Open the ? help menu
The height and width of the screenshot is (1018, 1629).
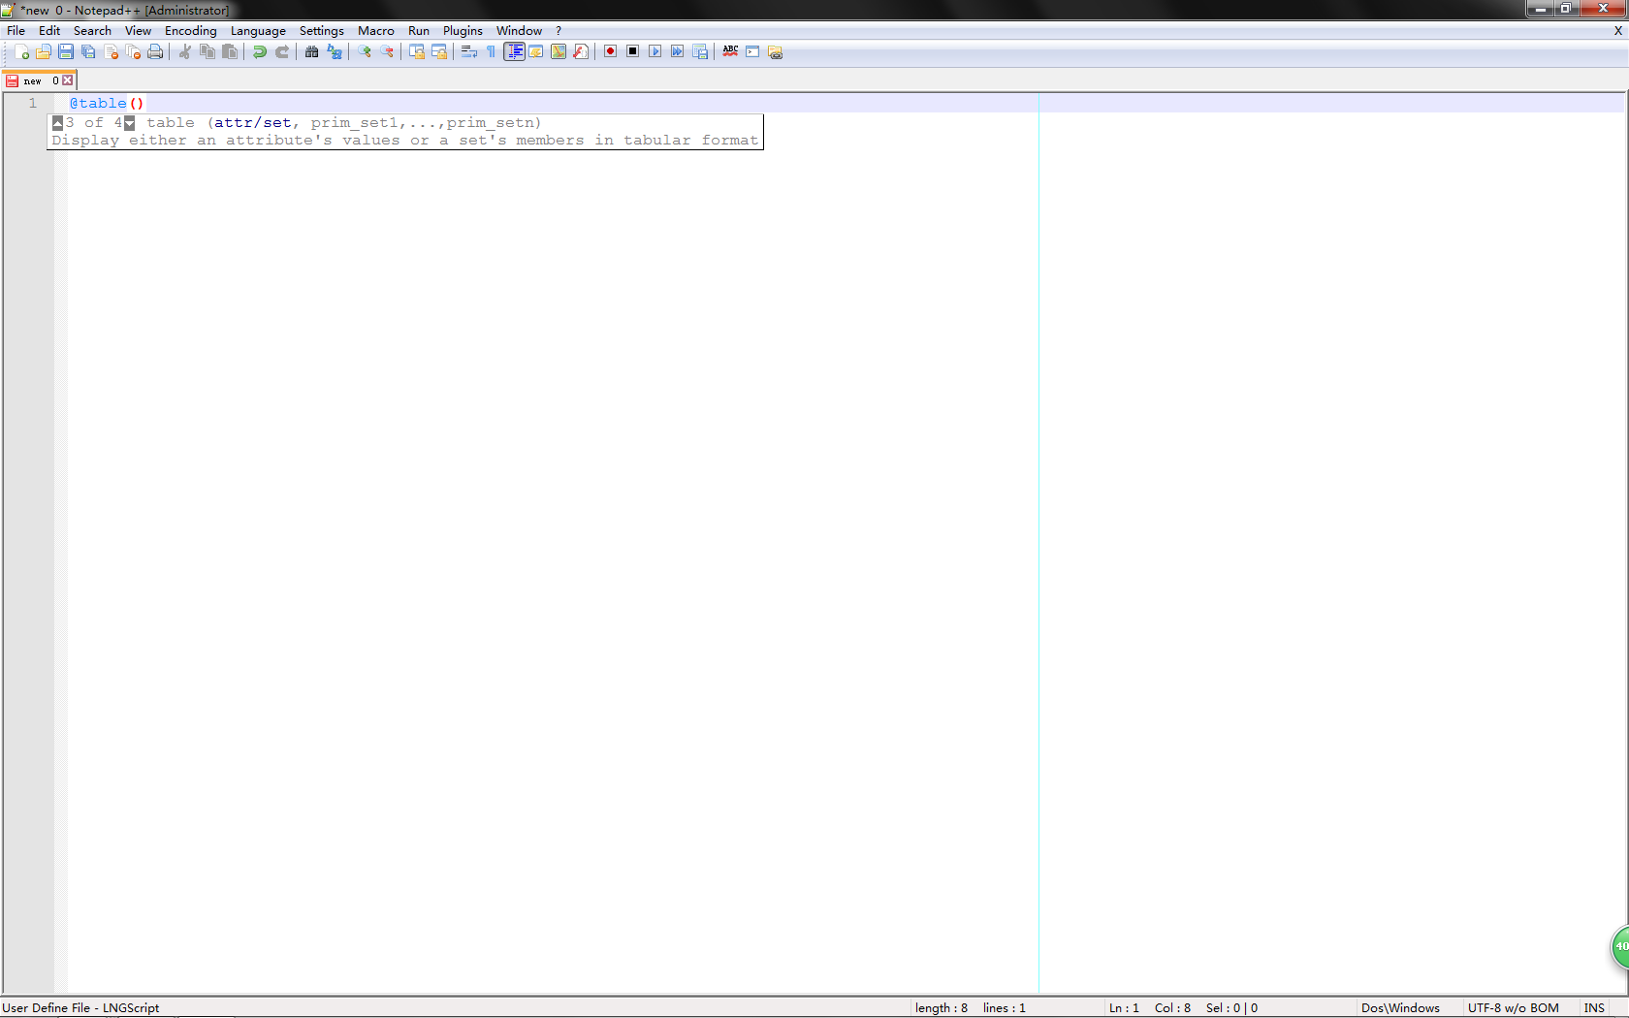pos(559,30)
